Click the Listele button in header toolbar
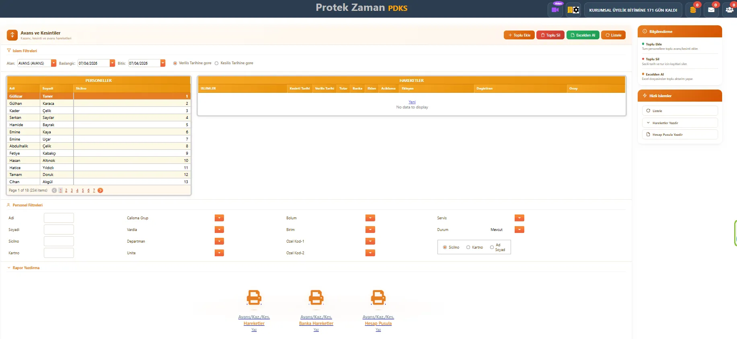The height and width of the screenshot is (339, 737). [x=614, y=35]
